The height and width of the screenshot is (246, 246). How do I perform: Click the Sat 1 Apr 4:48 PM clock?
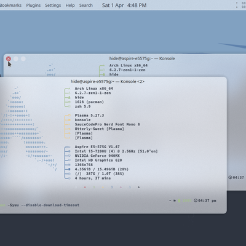(124, 6)
